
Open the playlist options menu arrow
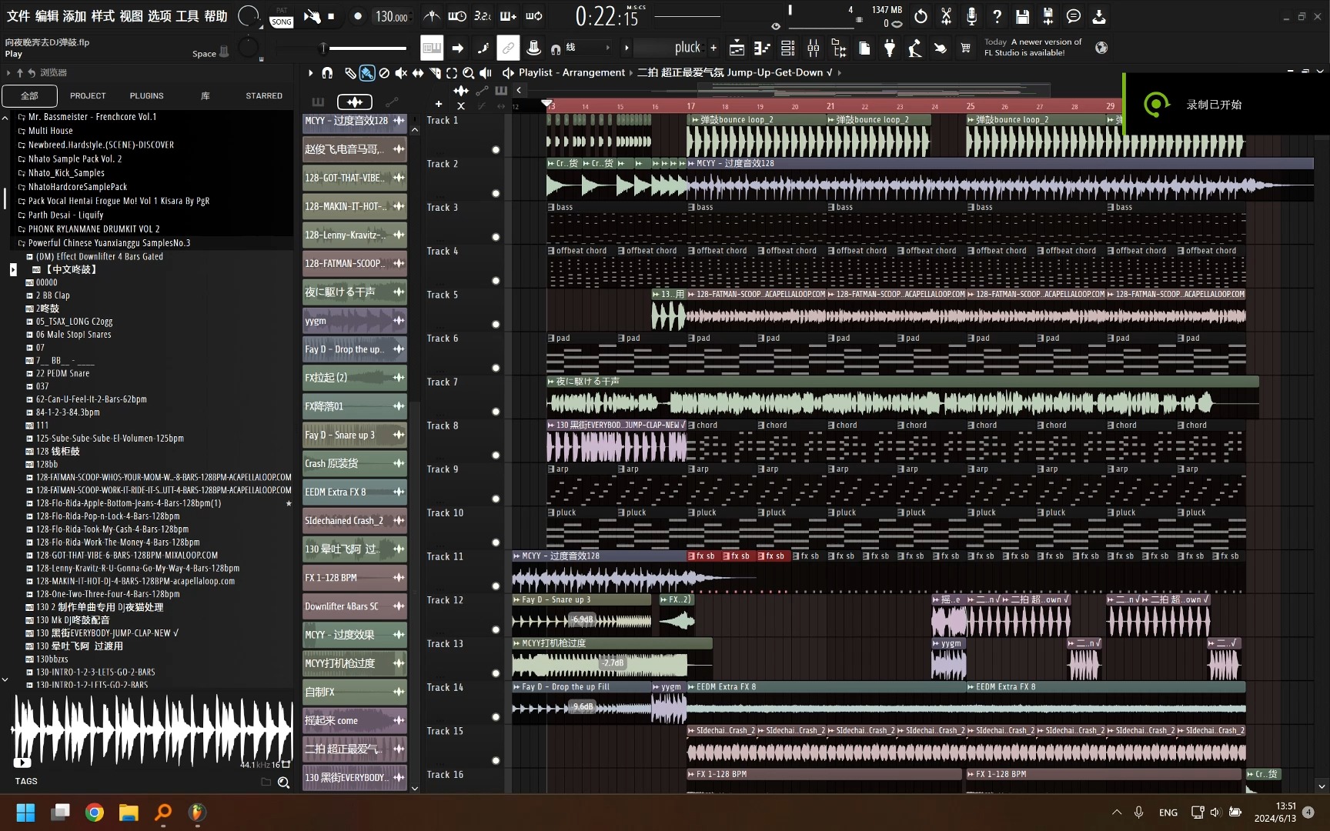pos(310,73)
